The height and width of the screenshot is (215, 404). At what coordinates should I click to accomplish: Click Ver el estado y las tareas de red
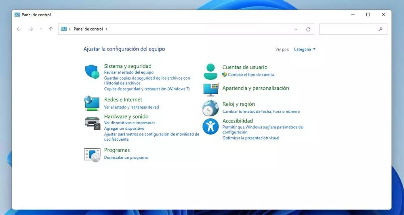click(131, 107)
